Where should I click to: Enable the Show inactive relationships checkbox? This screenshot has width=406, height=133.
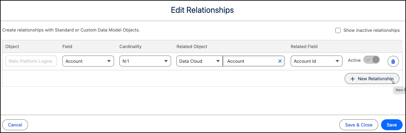[338, 30]
